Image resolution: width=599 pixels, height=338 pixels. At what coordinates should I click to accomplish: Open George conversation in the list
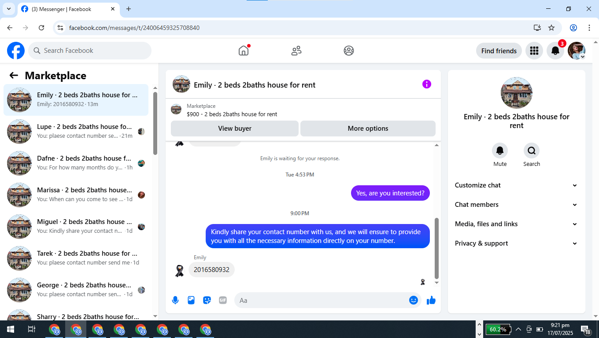pos(76,290)
